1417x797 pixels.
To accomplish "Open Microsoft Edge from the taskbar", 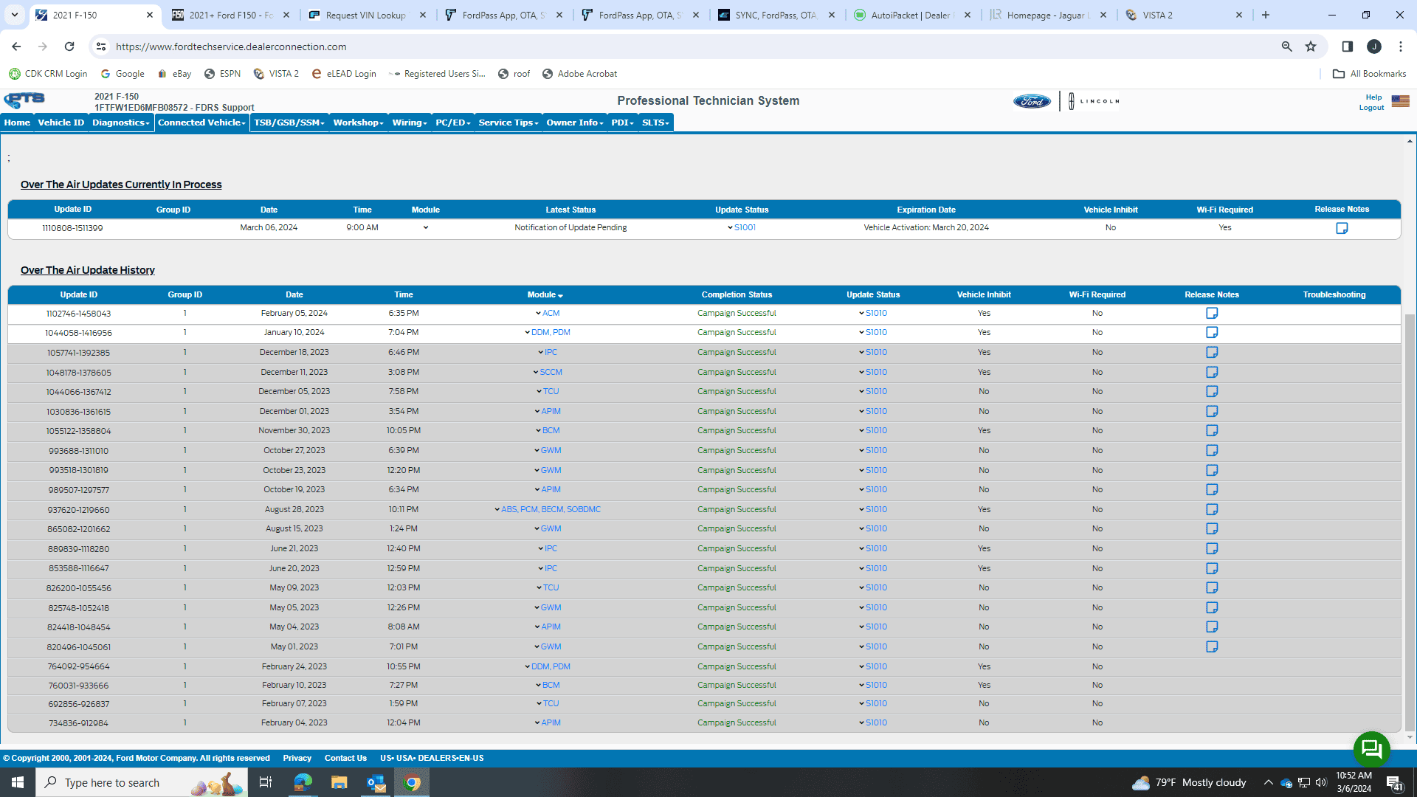I will pos(303,782).
